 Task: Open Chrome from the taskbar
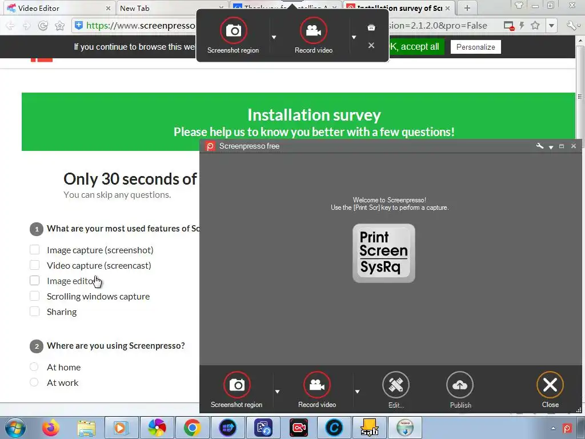click(192, 428)
